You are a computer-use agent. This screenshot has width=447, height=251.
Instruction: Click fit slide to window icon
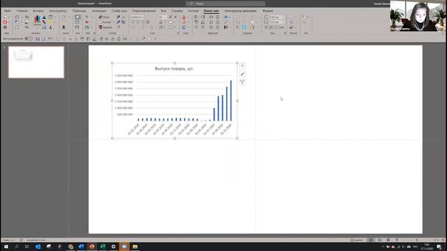(x=444, y=240)
